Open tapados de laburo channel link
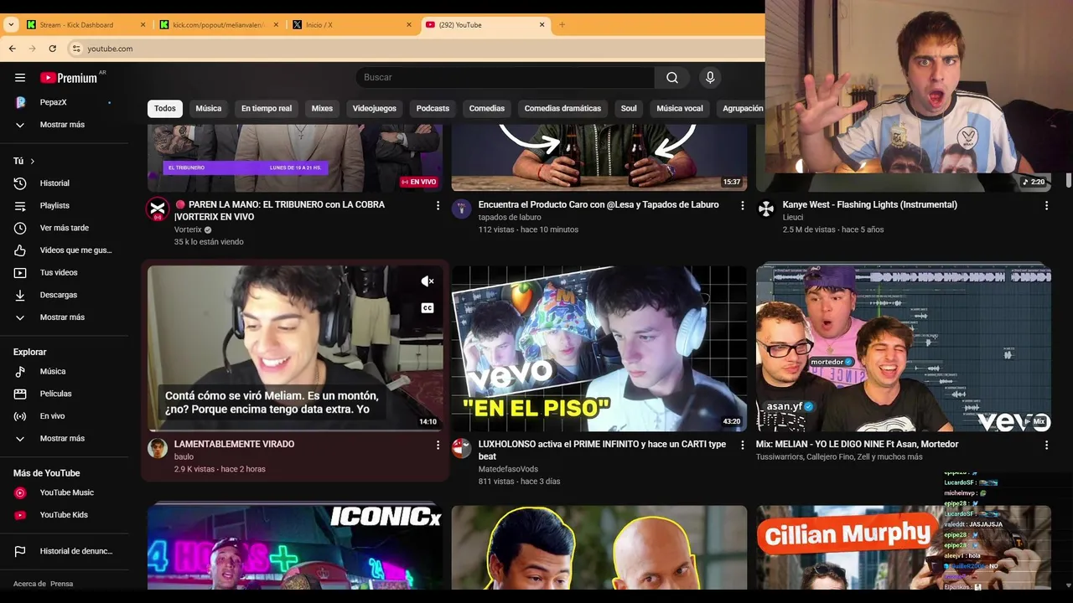The width and height of the screenshot is (1073, 603). 510,218
